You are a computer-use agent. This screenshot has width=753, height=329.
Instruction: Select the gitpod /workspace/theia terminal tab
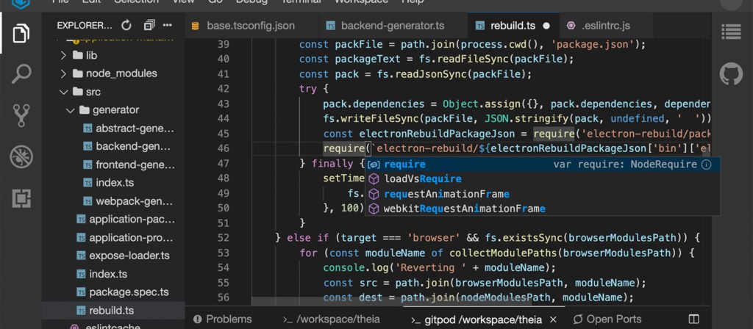click(485, 319)
